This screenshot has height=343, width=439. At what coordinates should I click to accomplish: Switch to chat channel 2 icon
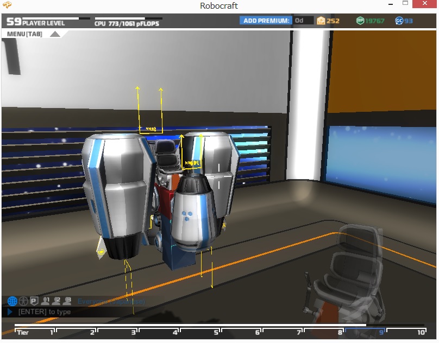57,301
